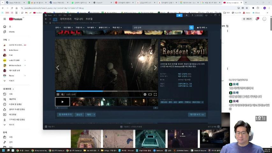Image resolution: width=272 pixels, height=153 pixels.
Task: Toggle theater mode on the trailer player
Action: pyautogui.click(x=150, y=94)
